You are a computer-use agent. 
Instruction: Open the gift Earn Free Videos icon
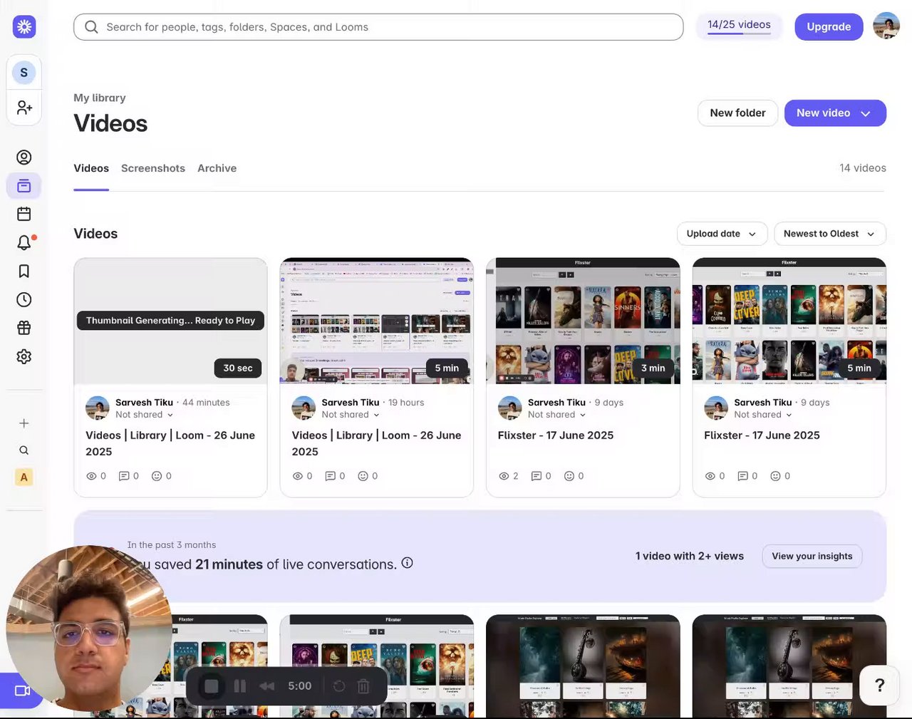(x=24, y=328)
